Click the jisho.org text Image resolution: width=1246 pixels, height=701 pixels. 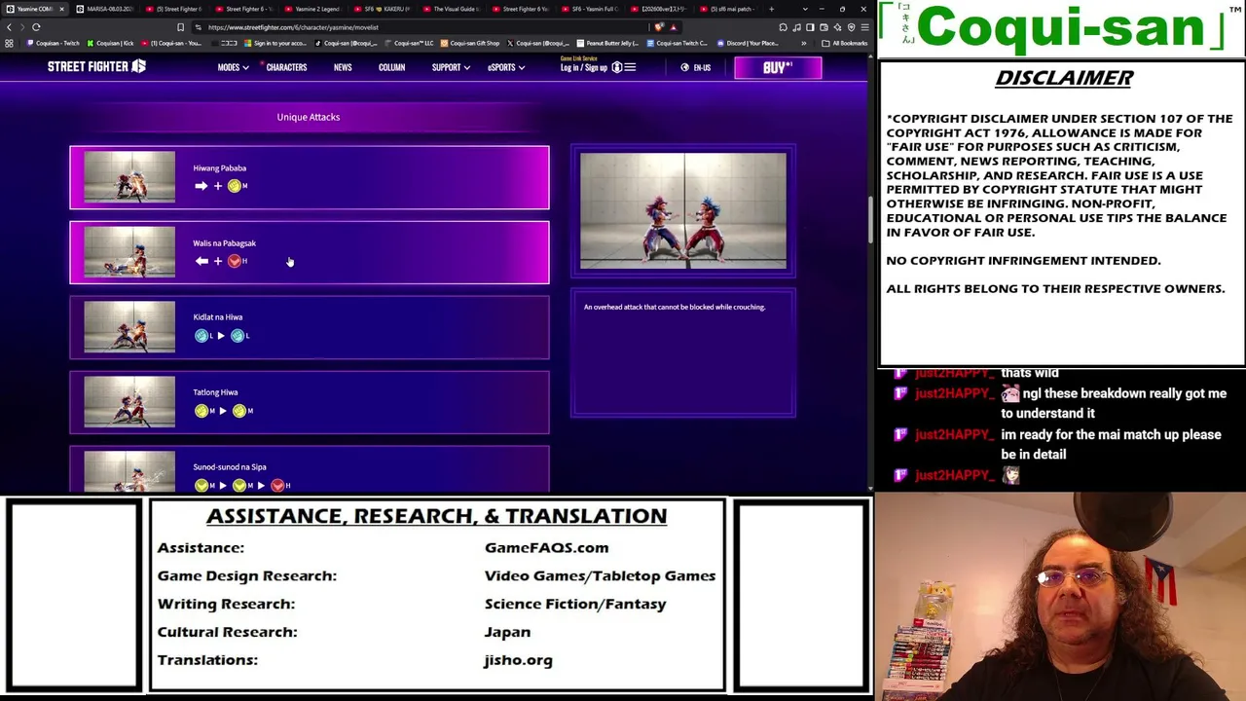pos(518,660)
